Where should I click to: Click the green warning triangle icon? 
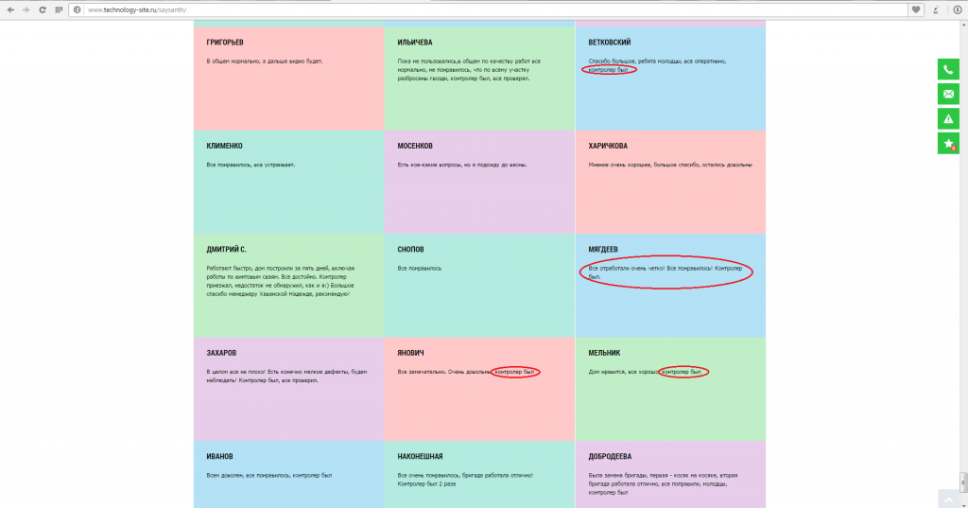948,118
